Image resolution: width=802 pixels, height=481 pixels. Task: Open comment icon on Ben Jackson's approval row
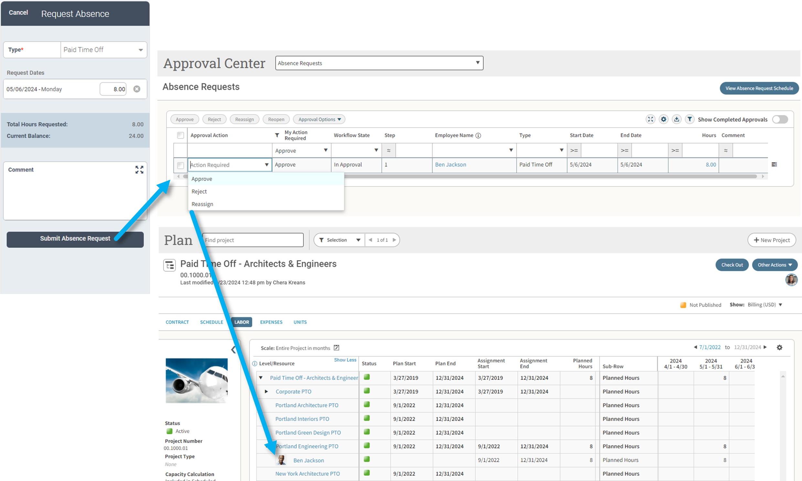775,164
